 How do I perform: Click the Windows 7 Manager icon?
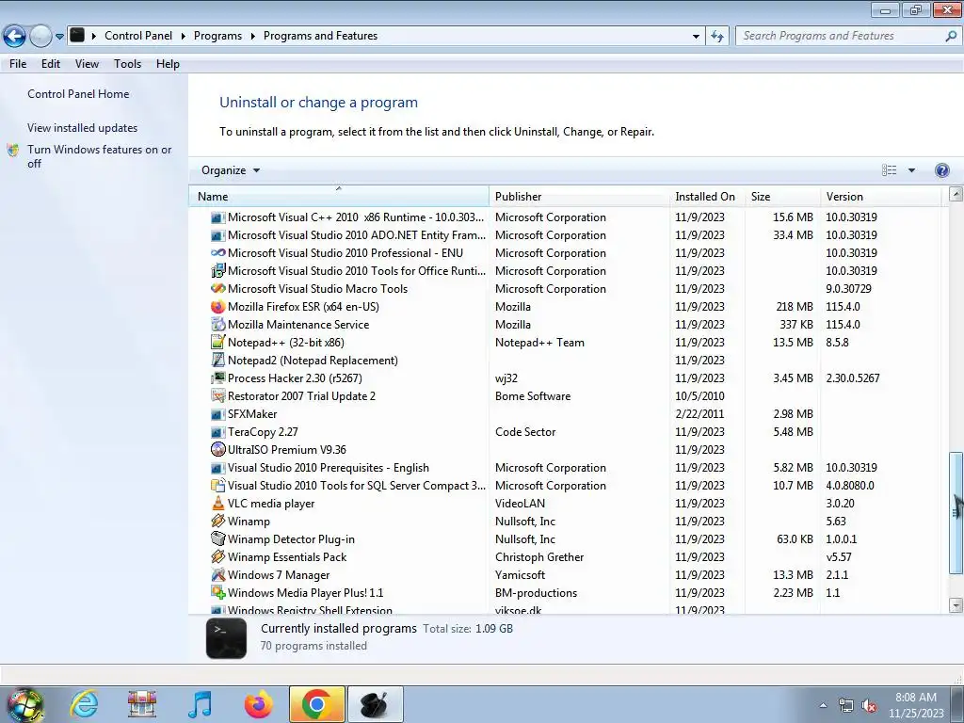217,575
